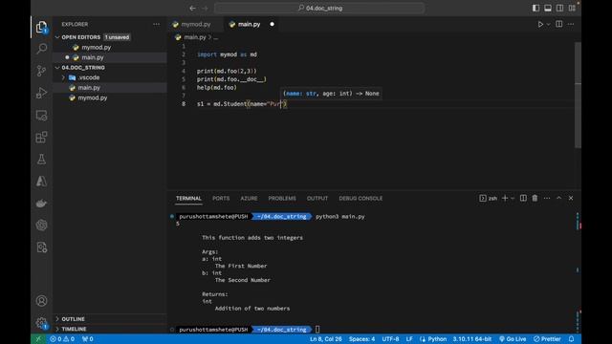
Task: Open the Docker whale view
Action: (41, 204)
